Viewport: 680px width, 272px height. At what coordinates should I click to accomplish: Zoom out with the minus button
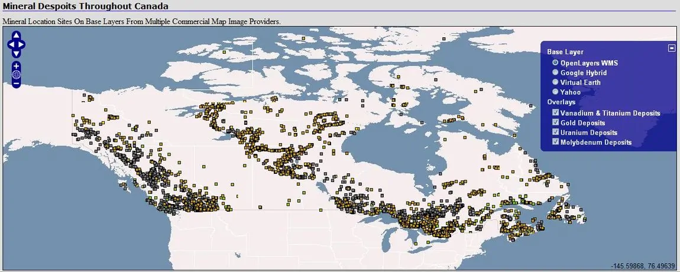(16, 83)
